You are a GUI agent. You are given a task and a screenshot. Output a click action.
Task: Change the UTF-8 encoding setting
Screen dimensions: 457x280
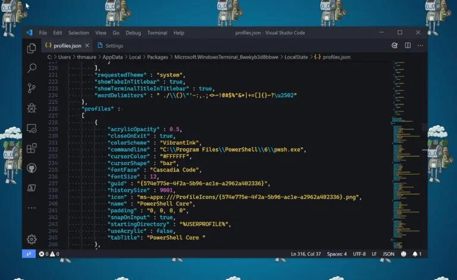click(x=359, y=254)
